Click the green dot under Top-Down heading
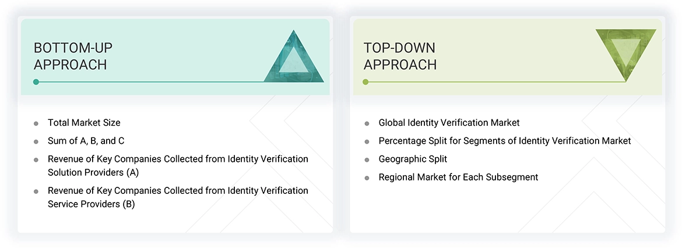Viewport: 682px width, 248px height. click(365, 82)
